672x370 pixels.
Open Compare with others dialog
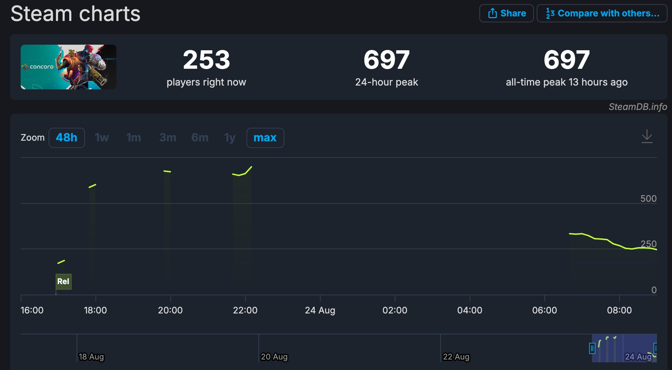[602, 13]
